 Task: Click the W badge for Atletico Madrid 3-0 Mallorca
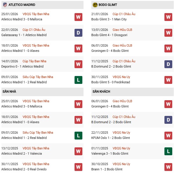coord(78,17)
